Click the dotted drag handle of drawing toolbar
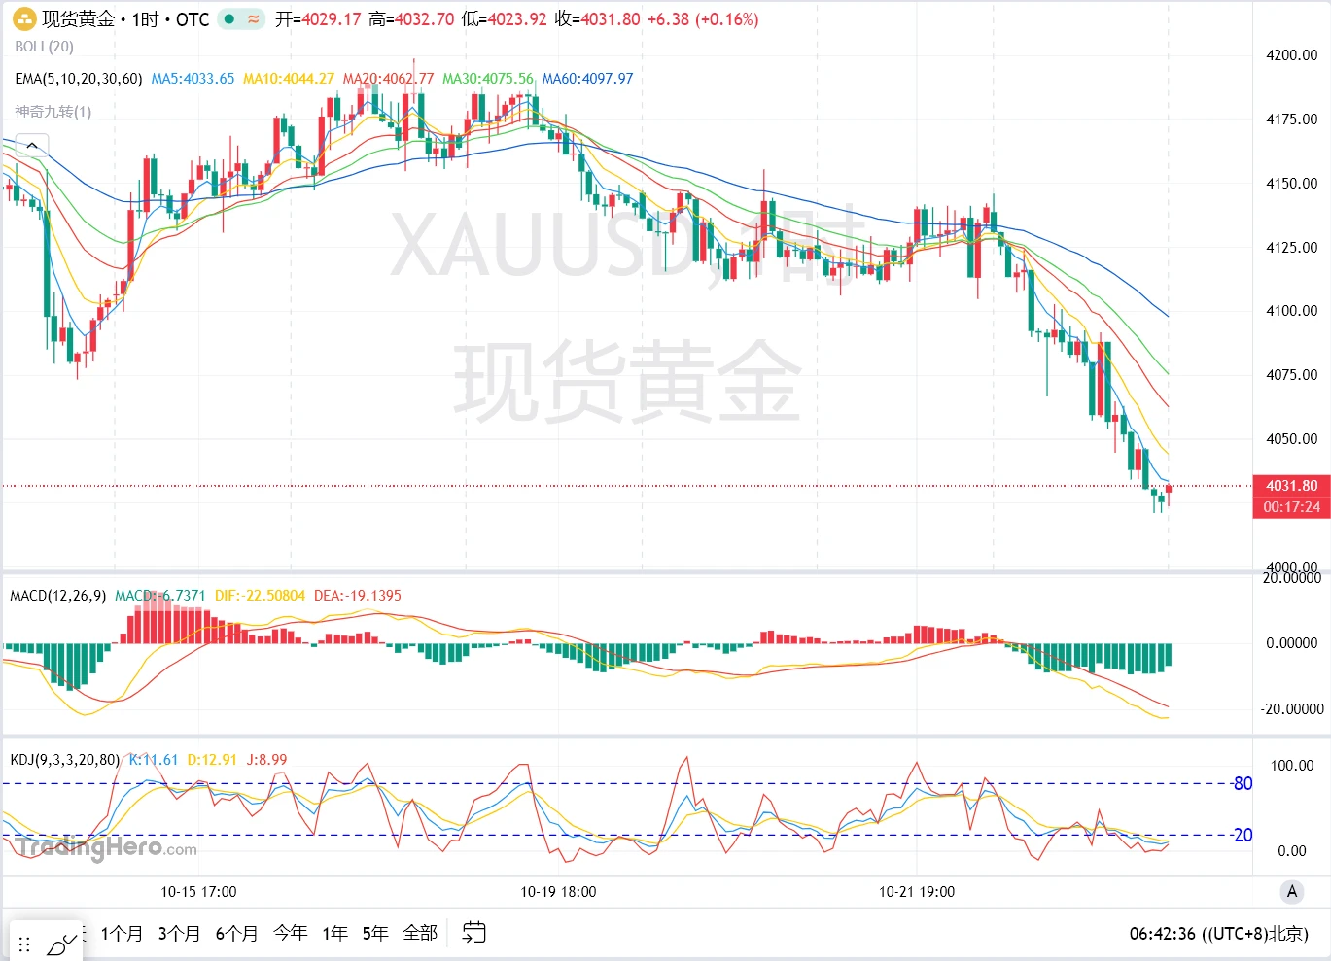Image resolution: width=1331 pixels, height=961 pixels. pos(24,944)
